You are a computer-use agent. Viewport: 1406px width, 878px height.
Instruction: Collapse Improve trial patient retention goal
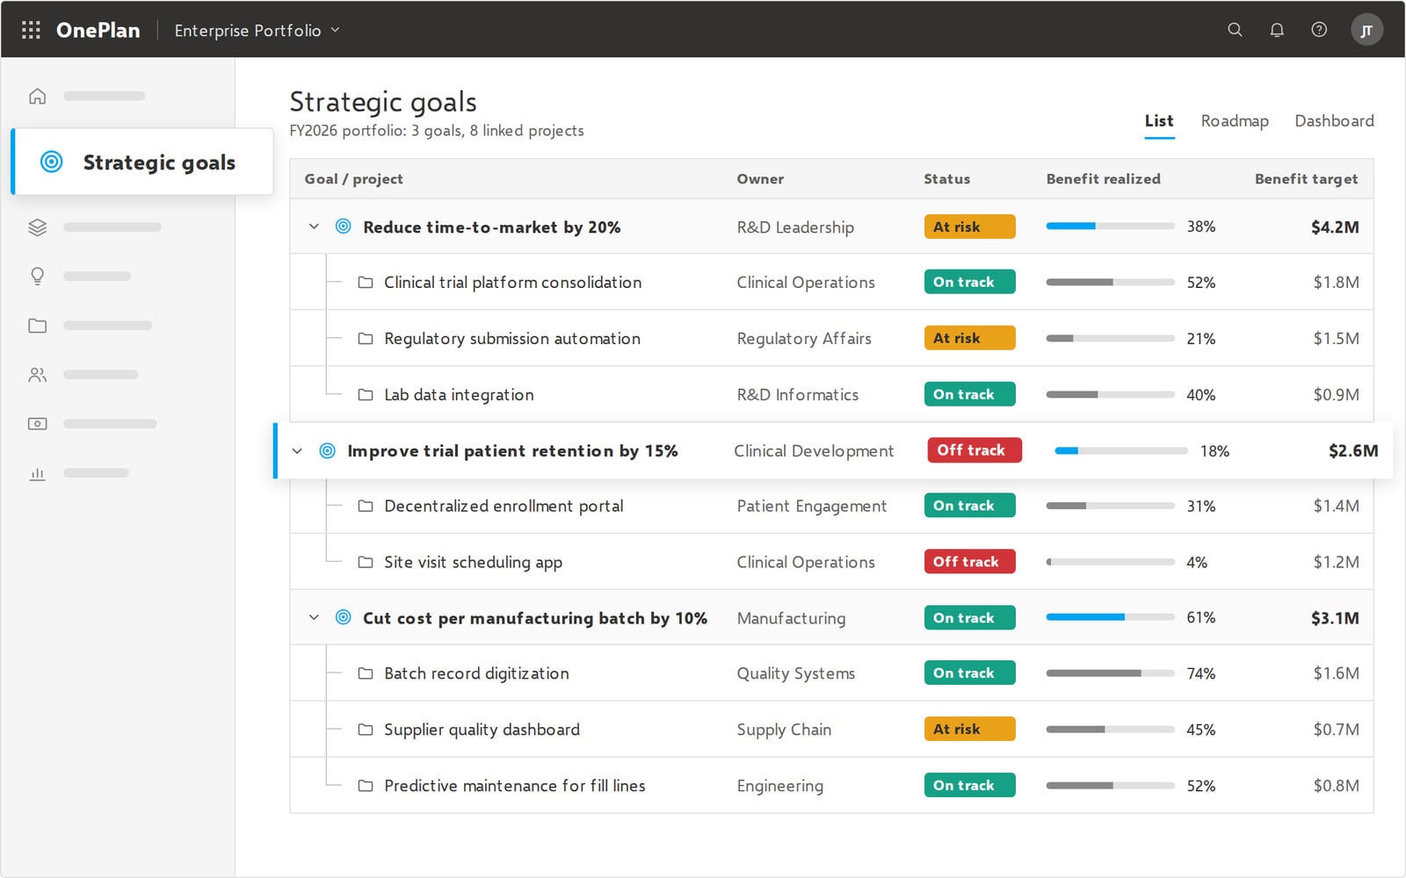(297, 450)
